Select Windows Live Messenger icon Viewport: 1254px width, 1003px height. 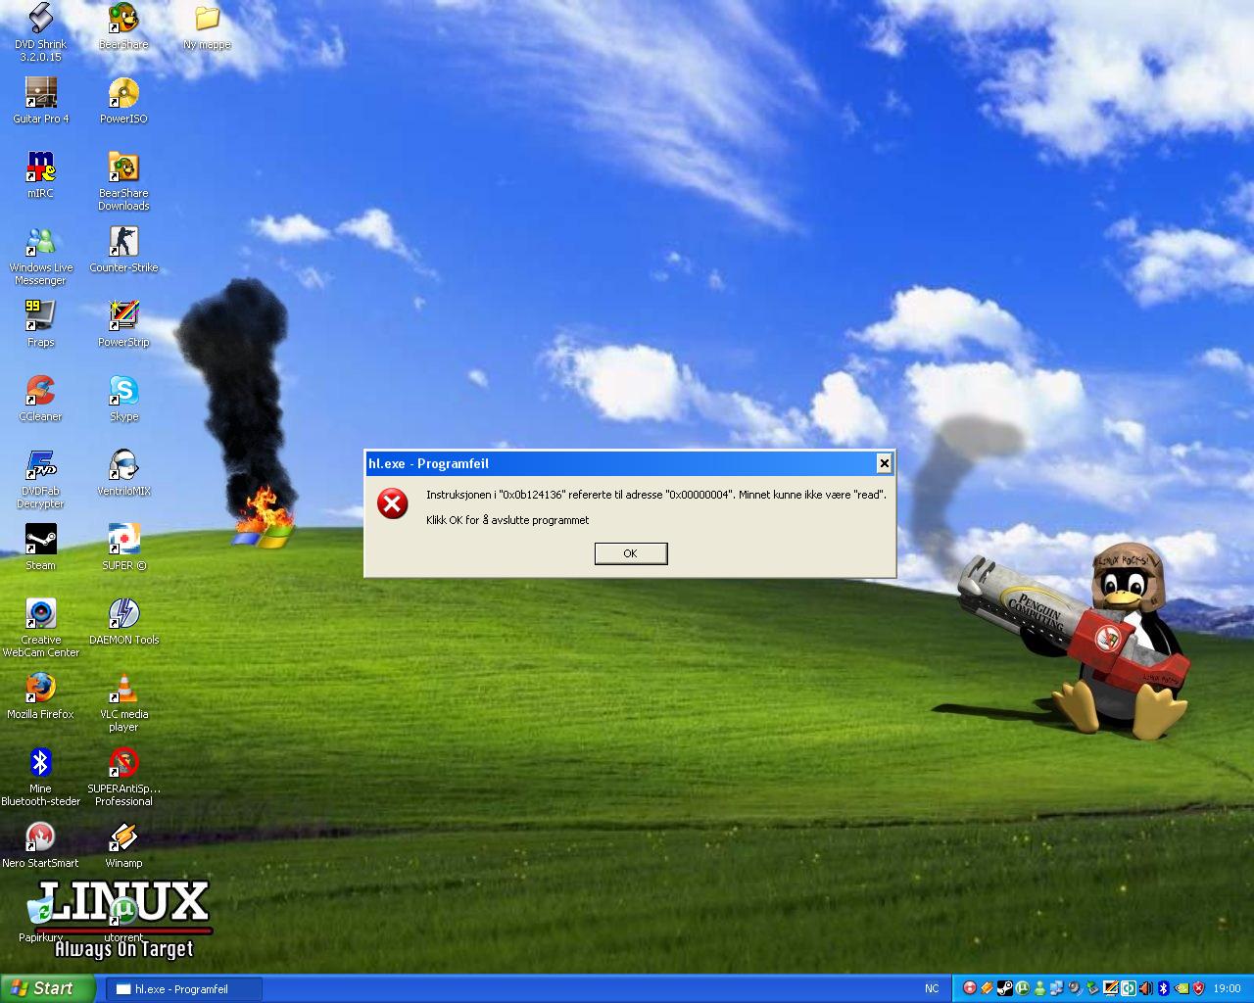40,256
